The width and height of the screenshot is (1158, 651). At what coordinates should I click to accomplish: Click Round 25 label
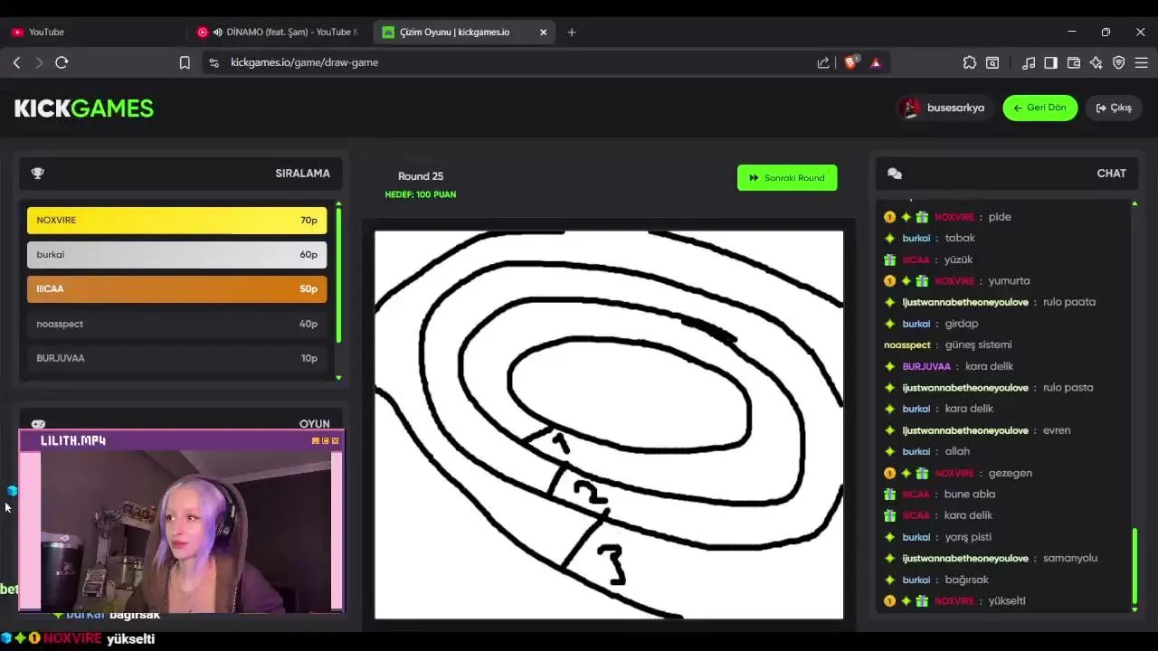[421, 176]
